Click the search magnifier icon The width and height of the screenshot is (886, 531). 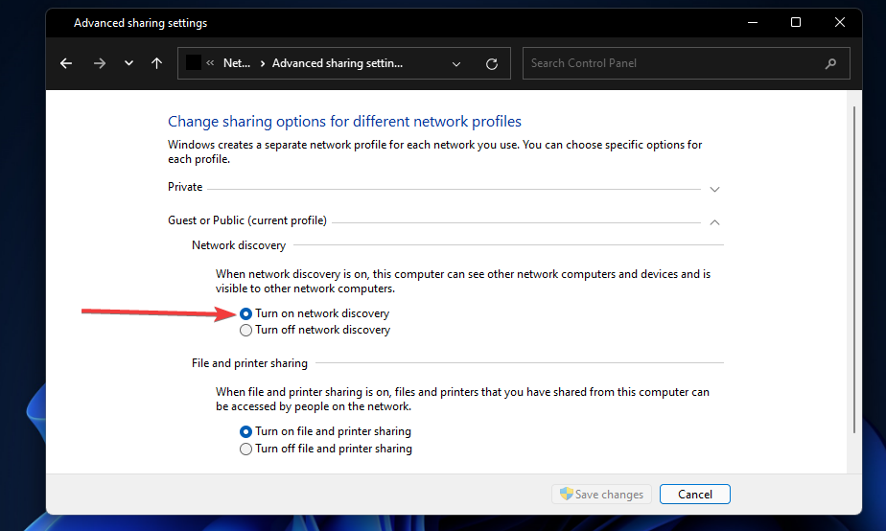830,64
